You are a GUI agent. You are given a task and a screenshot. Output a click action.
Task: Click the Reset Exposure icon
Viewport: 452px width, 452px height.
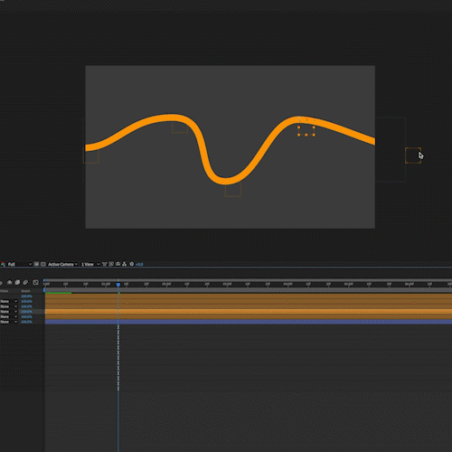click(x=132, y=264)
